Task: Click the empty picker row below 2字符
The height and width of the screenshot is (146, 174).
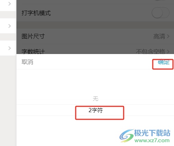Action: pyautogui.click(x=95, y=121)
